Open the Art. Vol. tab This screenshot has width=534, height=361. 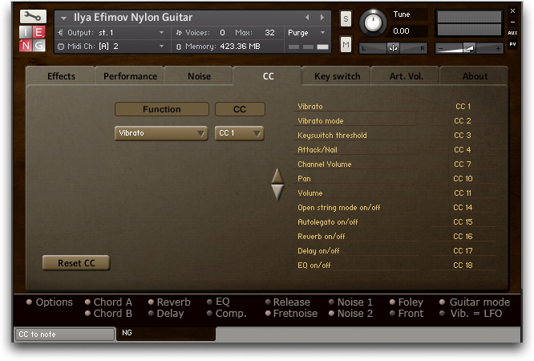(x=407, y=76)
